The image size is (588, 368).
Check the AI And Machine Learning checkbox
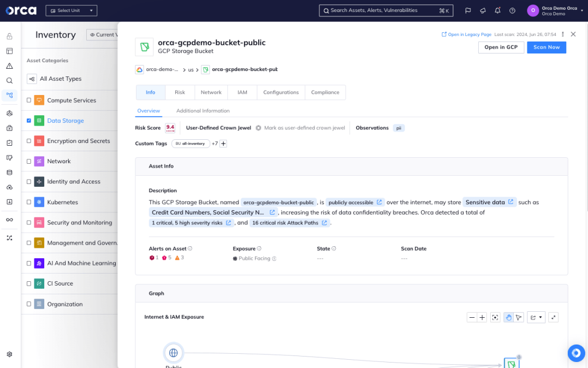pyautogui.click(x=29, y=263)
